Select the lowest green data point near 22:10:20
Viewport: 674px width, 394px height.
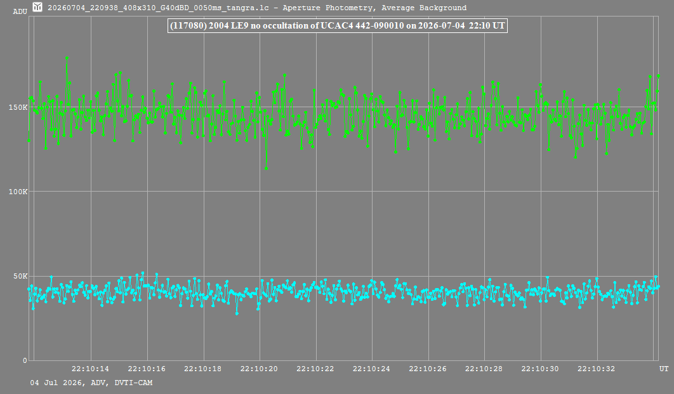coord(266,168)
